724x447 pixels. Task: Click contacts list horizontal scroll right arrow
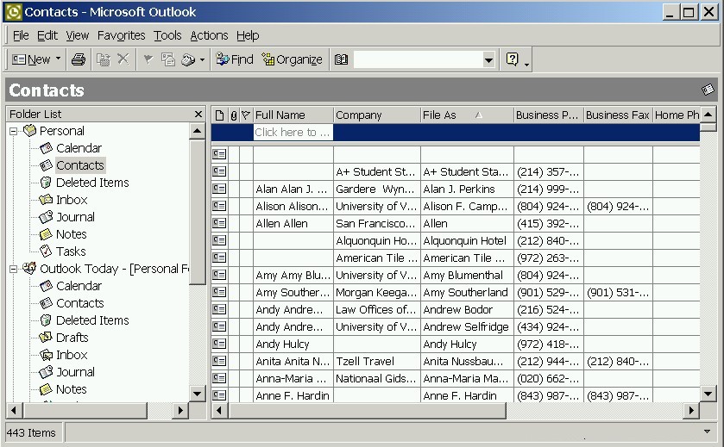[690, 411]
